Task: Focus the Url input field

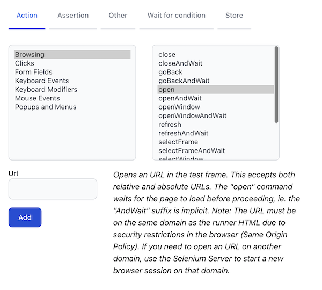Action: [x=53, y=189]
